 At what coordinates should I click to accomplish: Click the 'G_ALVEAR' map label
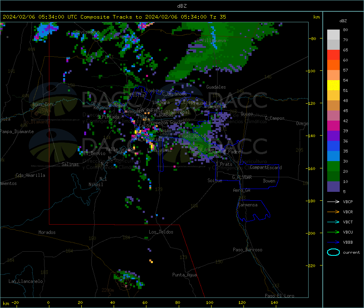[242, 177]
